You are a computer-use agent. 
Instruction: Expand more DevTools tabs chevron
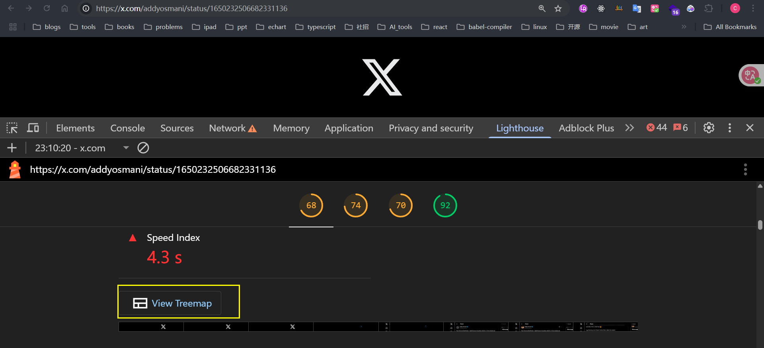pyautogui.click(x=629, y=128)
